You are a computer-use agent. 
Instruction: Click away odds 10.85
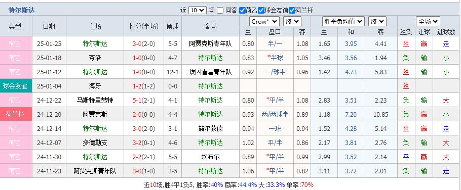(x=381, y=114)
